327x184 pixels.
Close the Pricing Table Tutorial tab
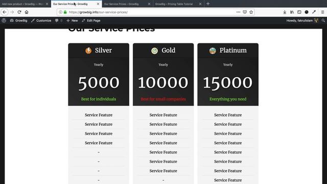click(200, 4)
